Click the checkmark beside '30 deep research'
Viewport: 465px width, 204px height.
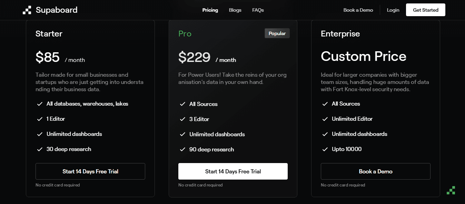pos(40,149)
